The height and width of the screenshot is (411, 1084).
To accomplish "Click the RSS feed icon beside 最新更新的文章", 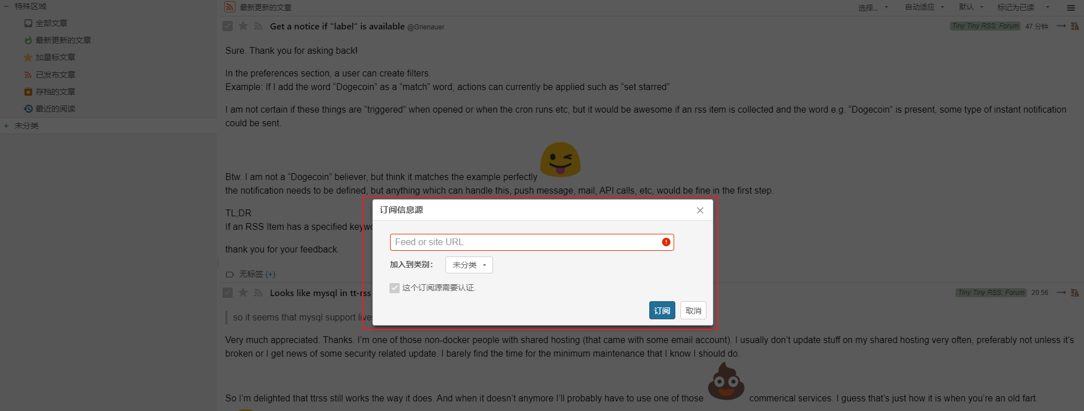I will click(229, 7).
